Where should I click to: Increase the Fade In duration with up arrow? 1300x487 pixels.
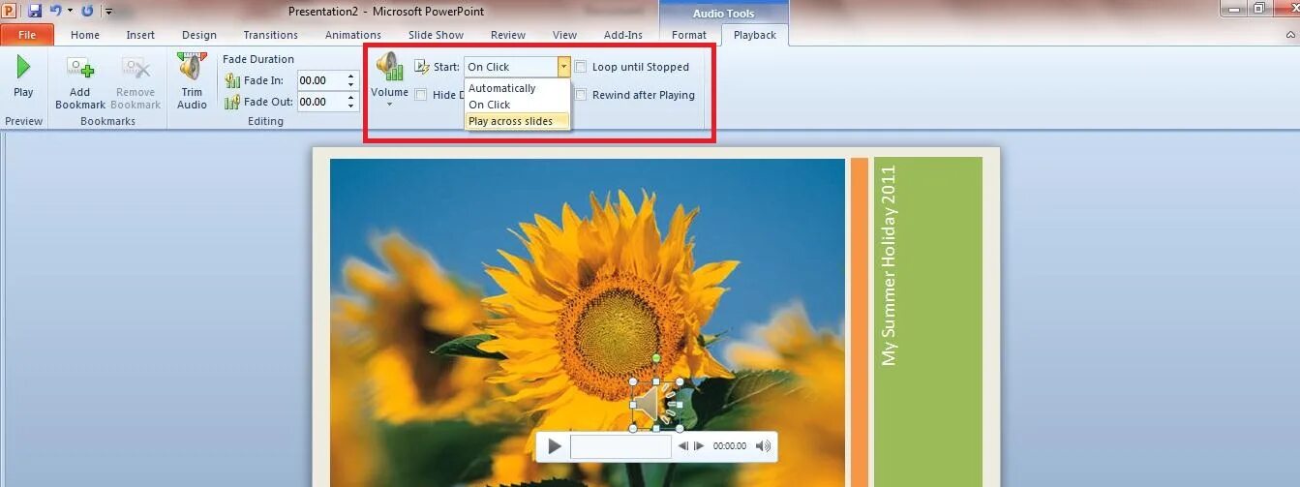348,76
